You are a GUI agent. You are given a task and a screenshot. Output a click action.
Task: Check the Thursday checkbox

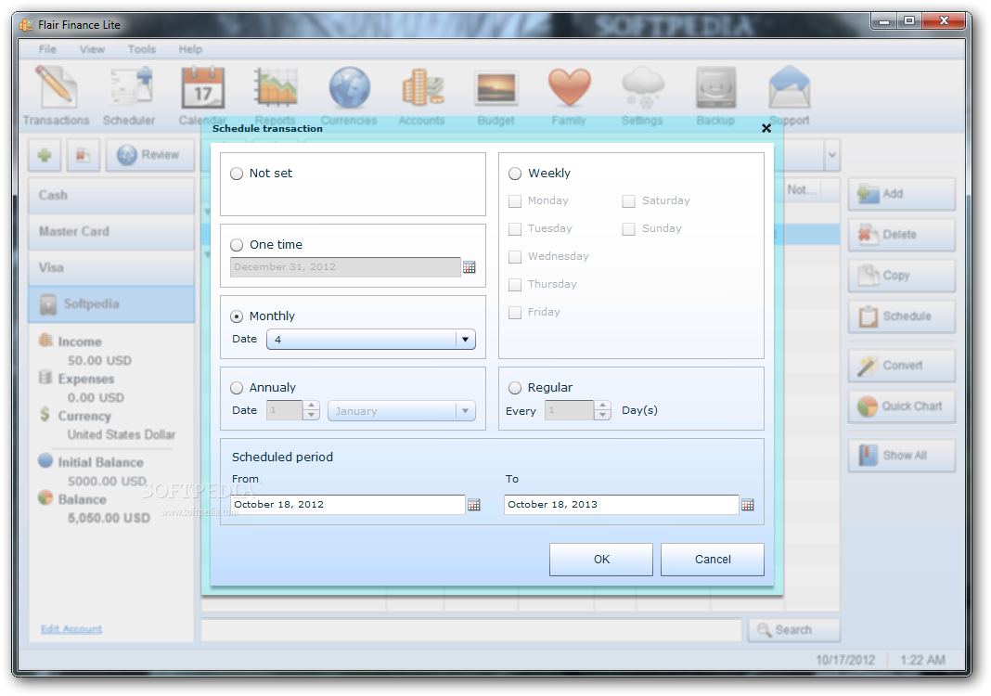(x=515, y=285)
